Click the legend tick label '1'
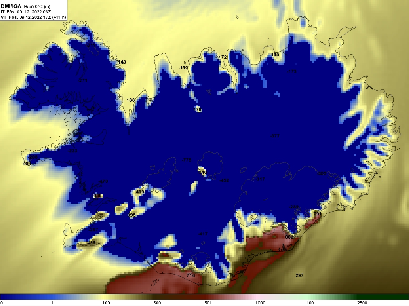Viewport: 409px width, 306px height. (x=53, y=303)
